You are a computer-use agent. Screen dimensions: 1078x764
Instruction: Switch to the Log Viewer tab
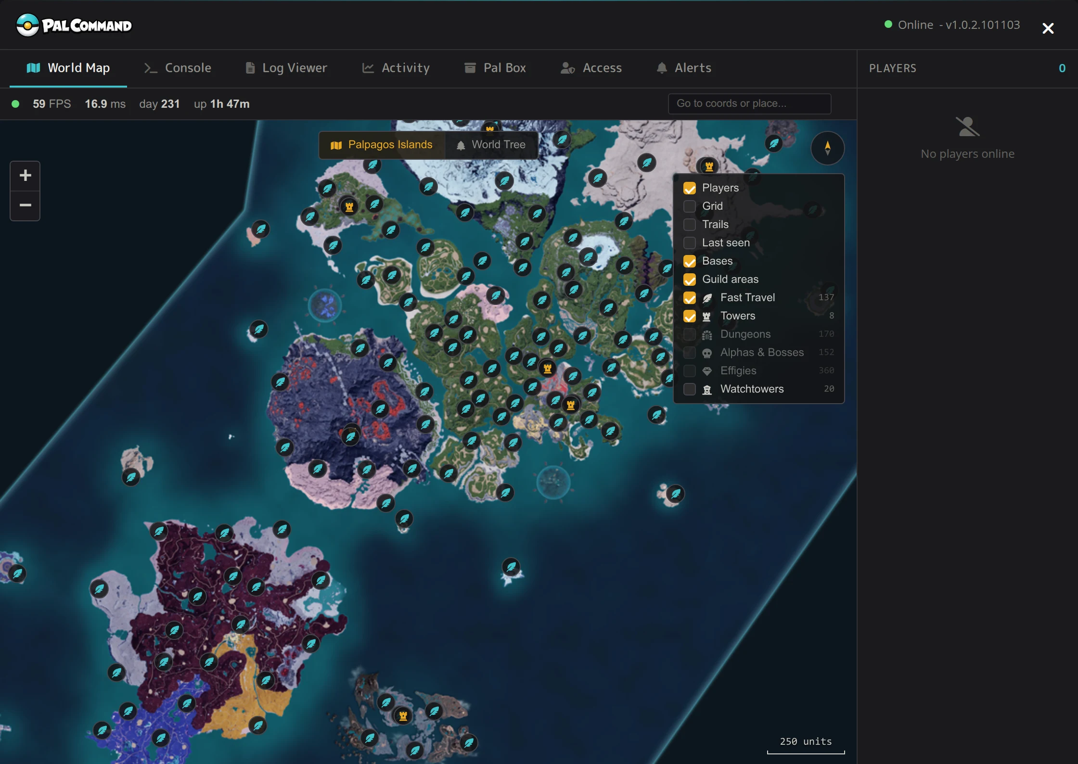286,68
